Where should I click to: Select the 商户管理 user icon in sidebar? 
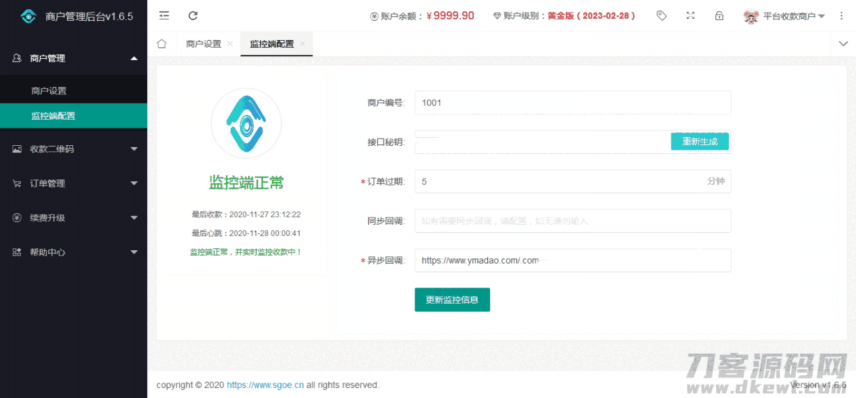[15, 58]
